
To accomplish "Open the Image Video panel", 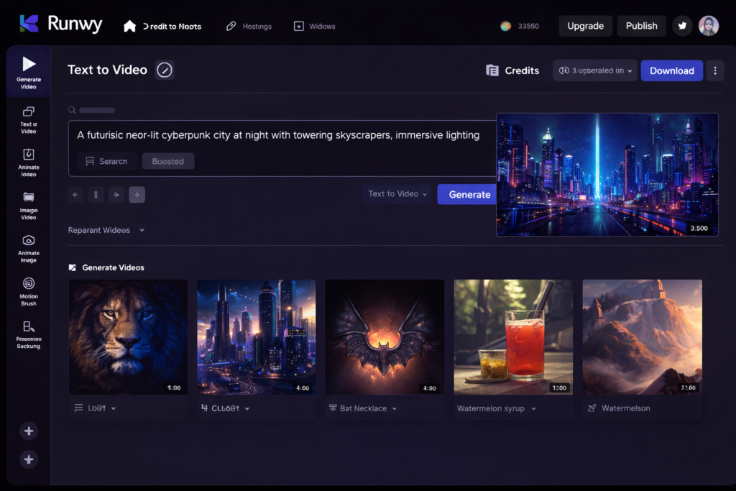I will tap(28, 205).
